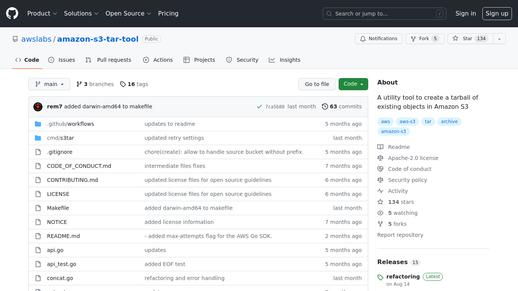Screen dimensions: 518x291
Task: Click the green check status icon
Action: click(259, 107)
